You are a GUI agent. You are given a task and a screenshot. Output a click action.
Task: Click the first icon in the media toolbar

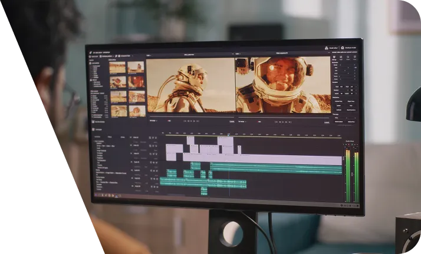(90, 56)
